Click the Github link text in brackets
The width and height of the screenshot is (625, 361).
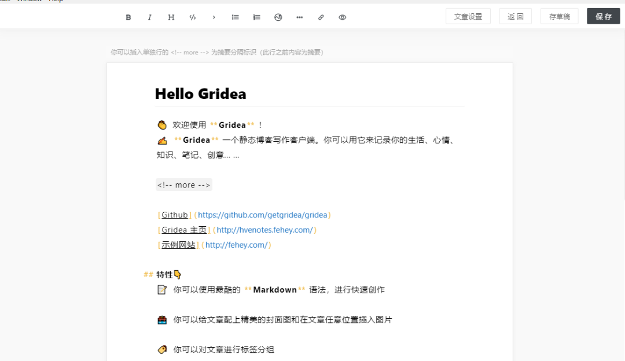175,215
